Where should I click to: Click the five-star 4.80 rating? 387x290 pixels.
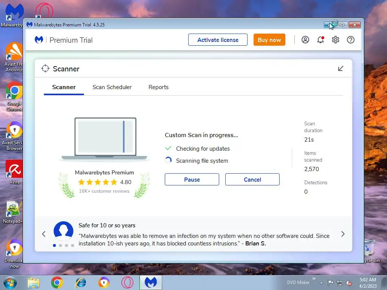[x=105, y=182]
